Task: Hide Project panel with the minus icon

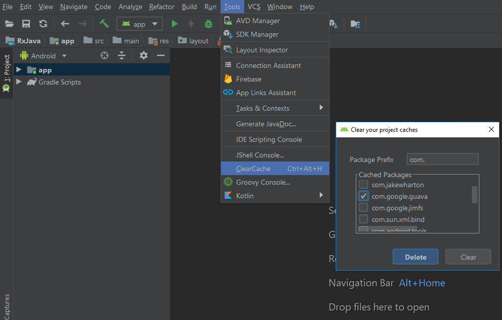Action: pyautogui.click(x=161, y=55)
